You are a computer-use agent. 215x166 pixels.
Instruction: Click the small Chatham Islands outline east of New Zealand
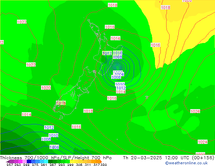point(147,97)
